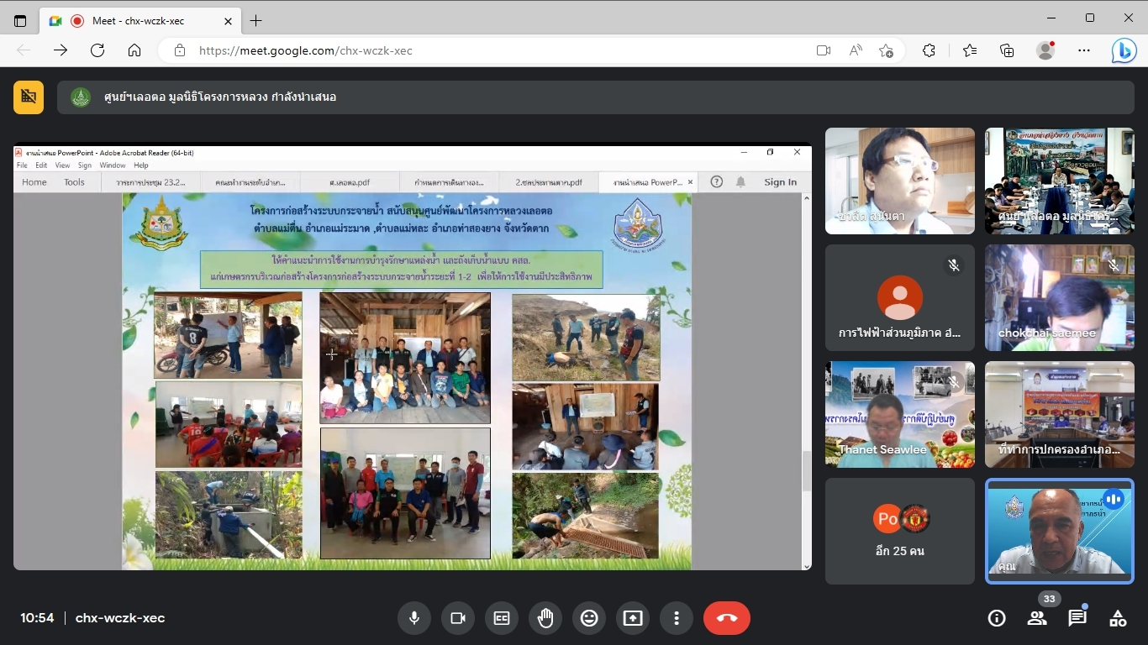Select the ส.เลอตอ.pdf document tab
1148x645 pixels.
350,182
